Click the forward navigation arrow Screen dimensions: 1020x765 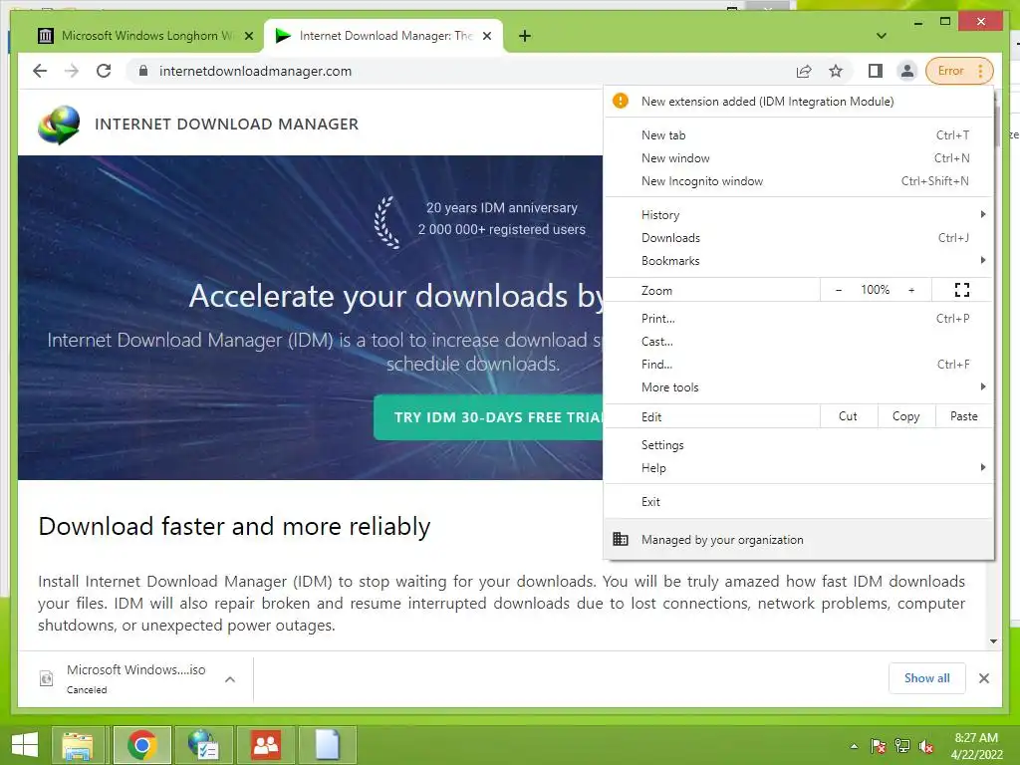[72, 71]
